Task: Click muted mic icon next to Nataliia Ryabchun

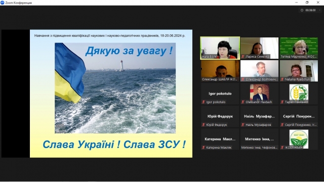Action: click(282, 79)
